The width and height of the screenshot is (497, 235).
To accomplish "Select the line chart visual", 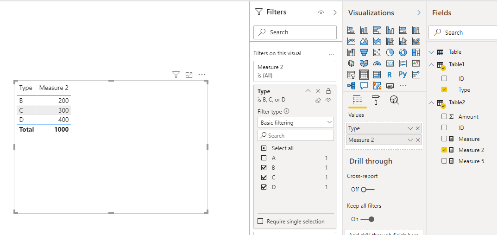I will click(x=351, y=41).
